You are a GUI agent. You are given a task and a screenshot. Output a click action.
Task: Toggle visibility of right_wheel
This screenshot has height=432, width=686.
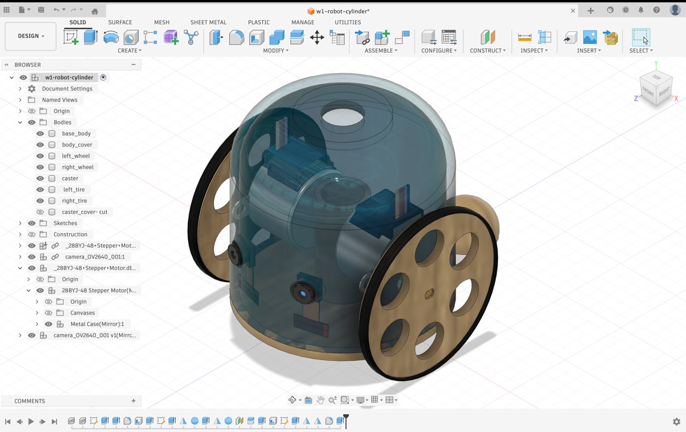pos(40,167)
